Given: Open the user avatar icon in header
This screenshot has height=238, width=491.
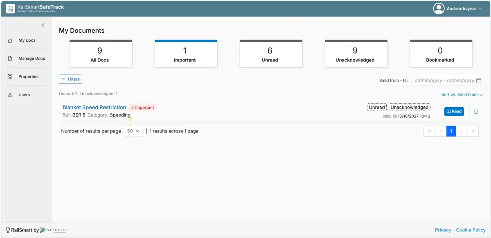Looking at the screenshot, I should [439, 8].
